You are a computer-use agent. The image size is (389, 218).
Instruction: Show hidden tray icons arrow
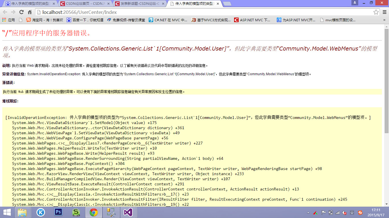pos(308,213)
